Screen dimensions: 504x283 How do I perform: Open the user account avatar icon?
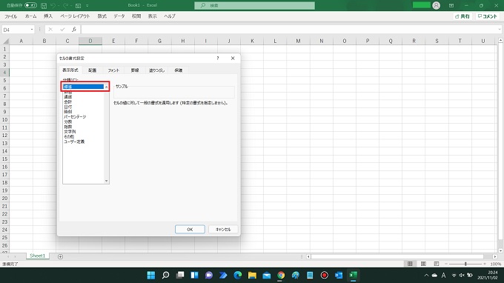(x=436, y=5)
